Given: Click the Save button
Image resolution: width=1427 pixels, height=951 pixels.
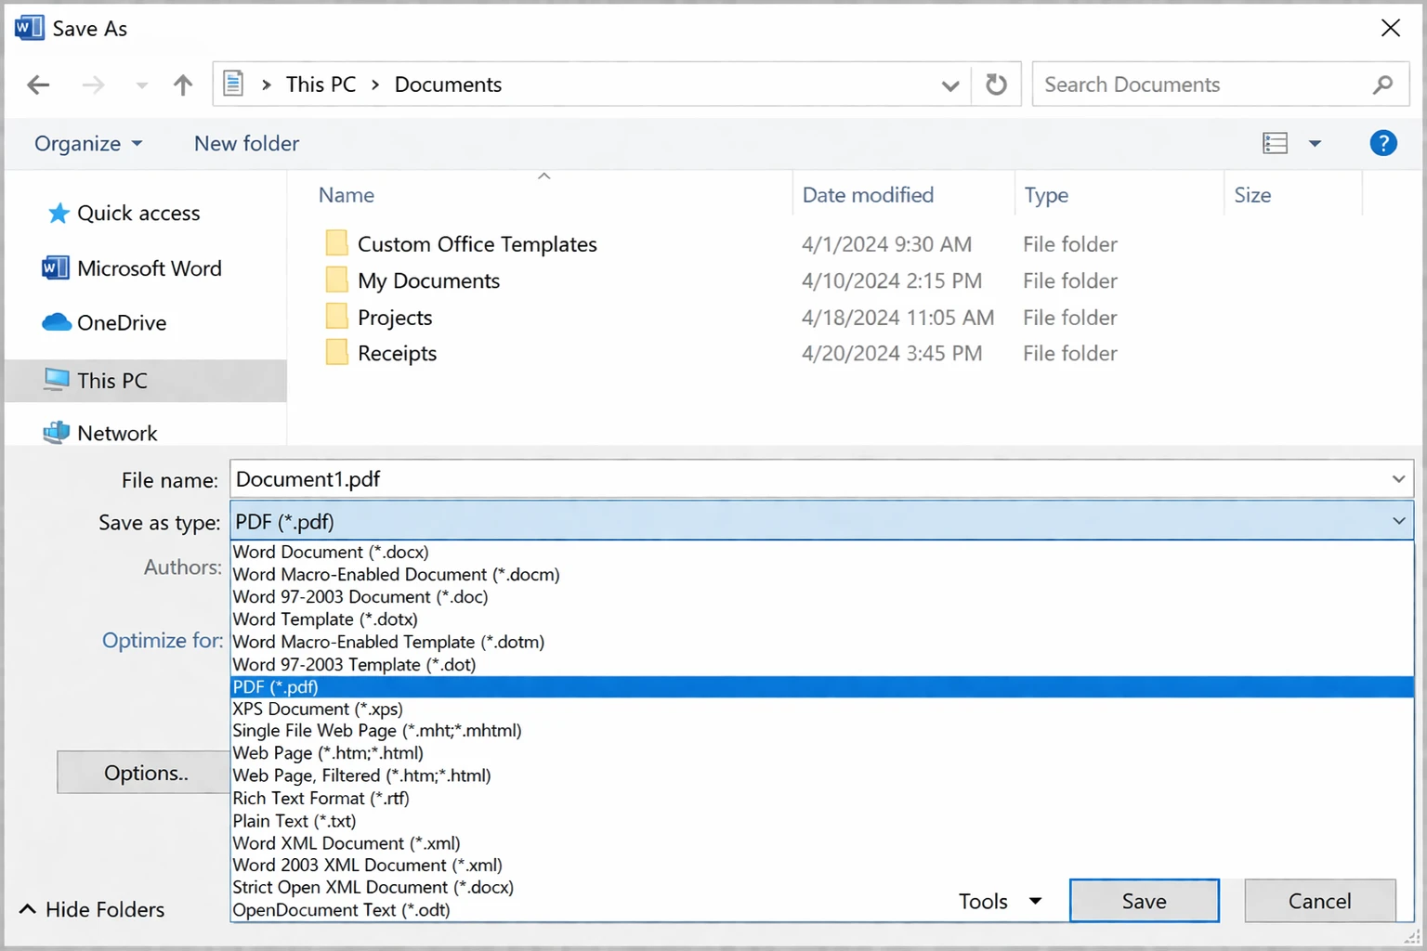Looking at the screenshot, I should (x=1144, y=901).
